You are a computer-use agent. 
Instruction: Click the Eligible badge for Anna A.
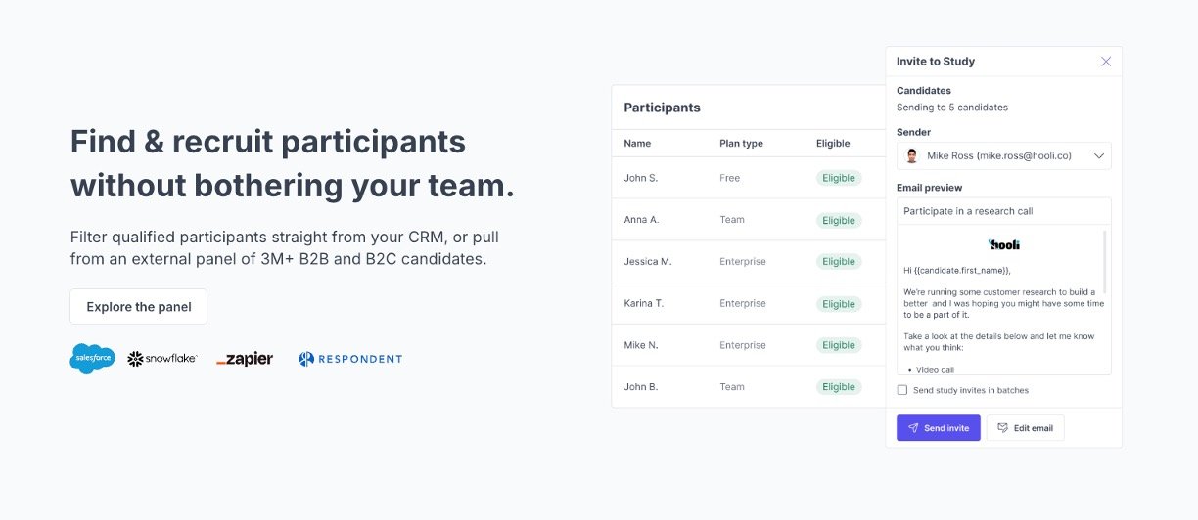[839, 221]
